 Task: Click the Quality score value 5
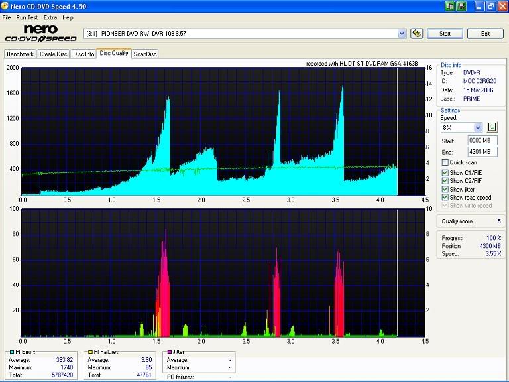[499, 222]
